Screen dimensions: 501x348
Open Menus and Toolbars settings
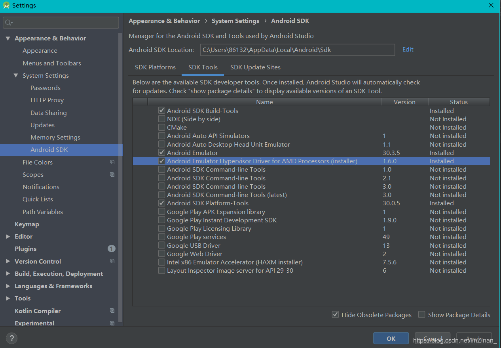(52, 63)
